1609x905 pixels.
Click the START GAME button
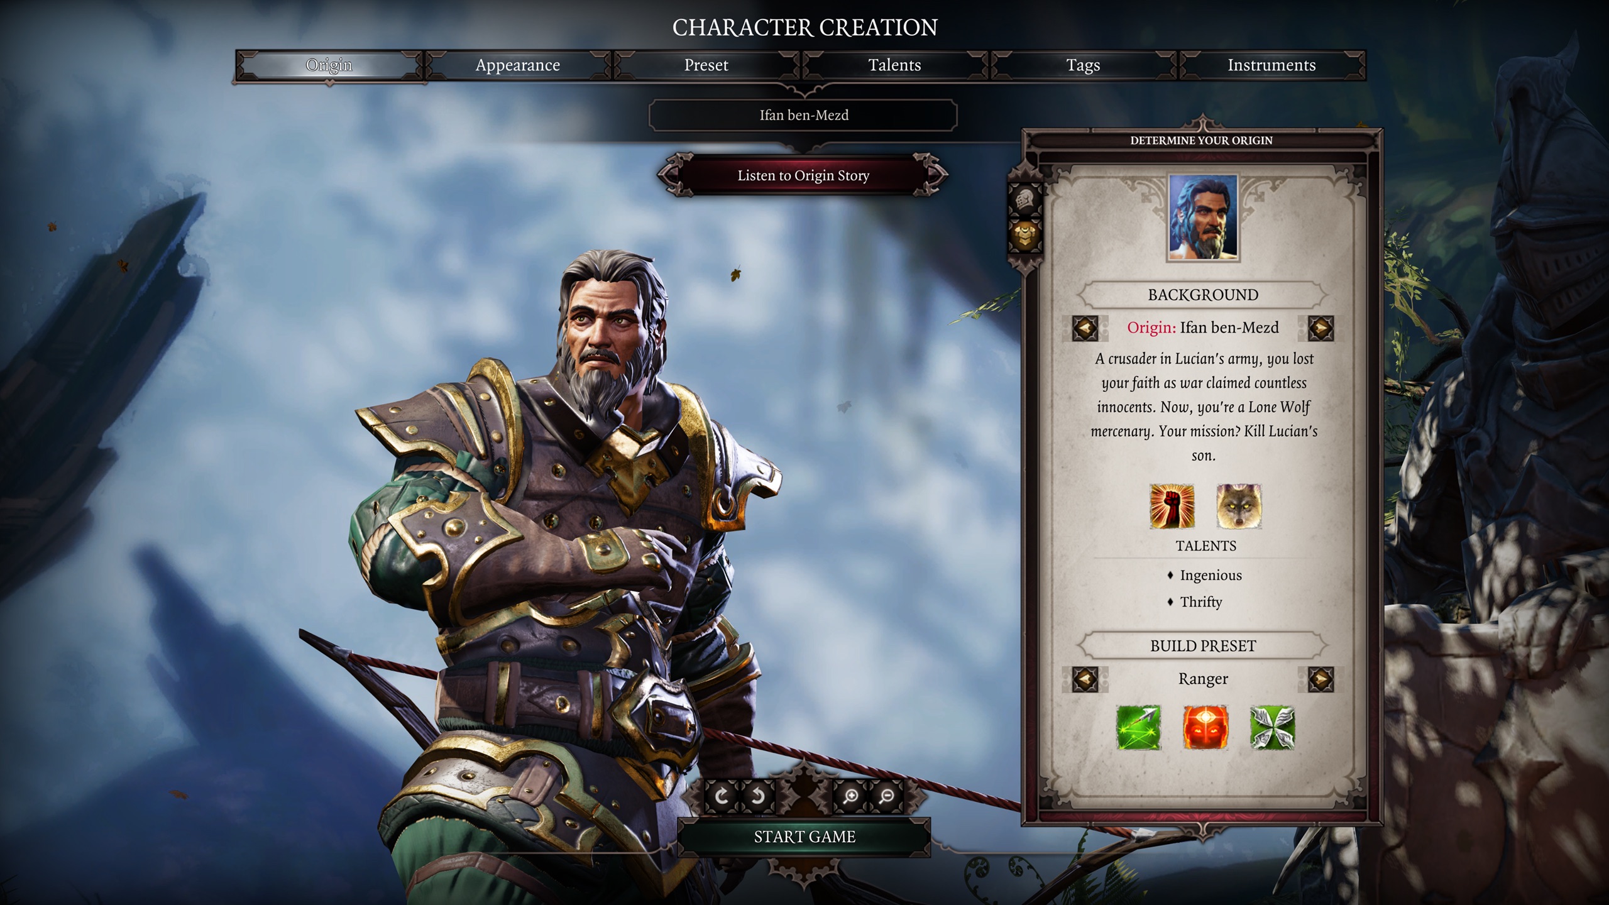pos(804,836)
